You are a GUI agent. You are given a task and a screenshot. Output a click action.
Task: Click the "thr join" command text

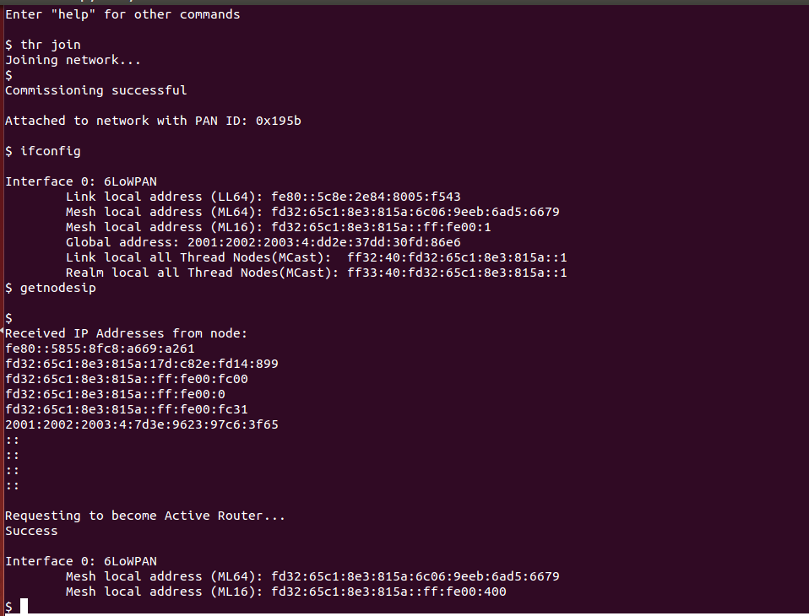51,45
